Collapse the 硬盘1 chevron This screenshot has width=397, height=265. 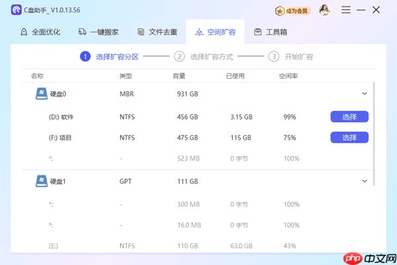(365, 181)
